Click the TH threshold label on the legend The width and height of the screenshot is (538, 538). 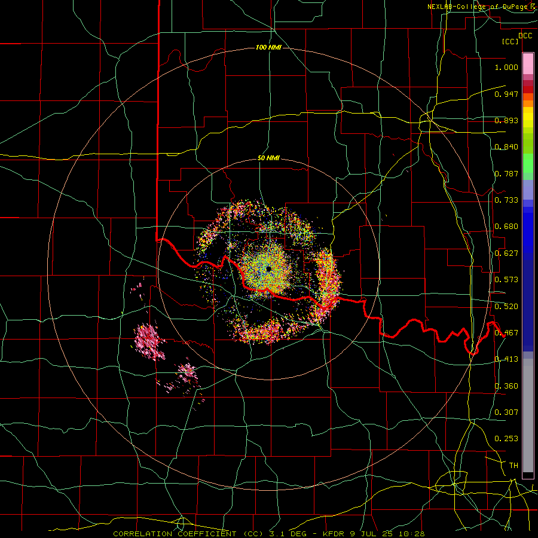[x=513, y=465]
